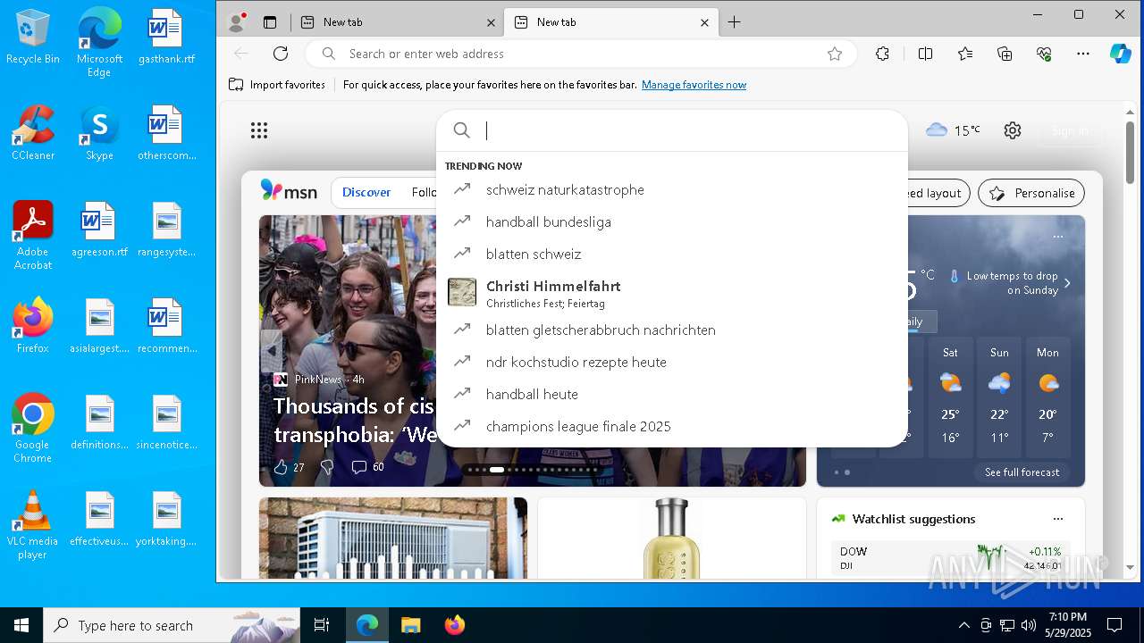
Task: Open Firefox desktop shortcut
Action: click(33, 326)
